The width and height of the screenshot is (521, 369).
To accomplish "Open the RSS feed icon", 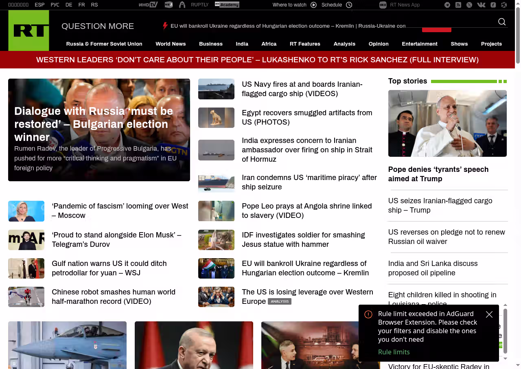I will pos(458,5).
